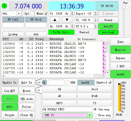Click the 73 message button
Screen dimensions: 131x121
[95, 103]
